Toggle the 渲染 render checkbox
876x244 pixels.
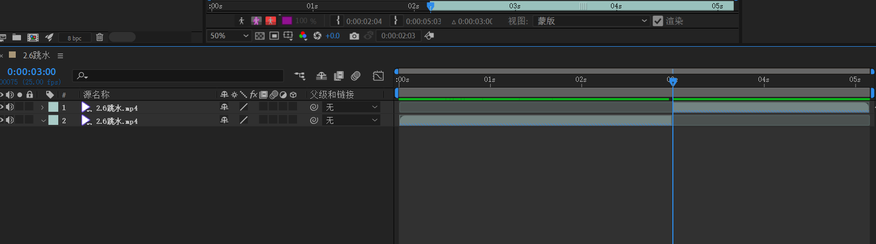point(658,21)
